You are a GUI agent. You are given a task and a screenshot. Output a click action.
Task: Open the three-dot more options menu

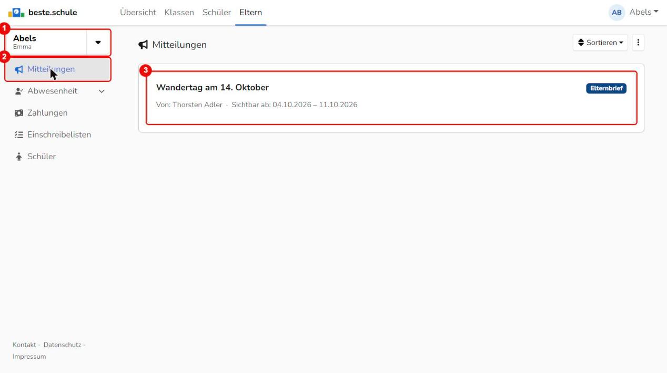pos(638,43)
